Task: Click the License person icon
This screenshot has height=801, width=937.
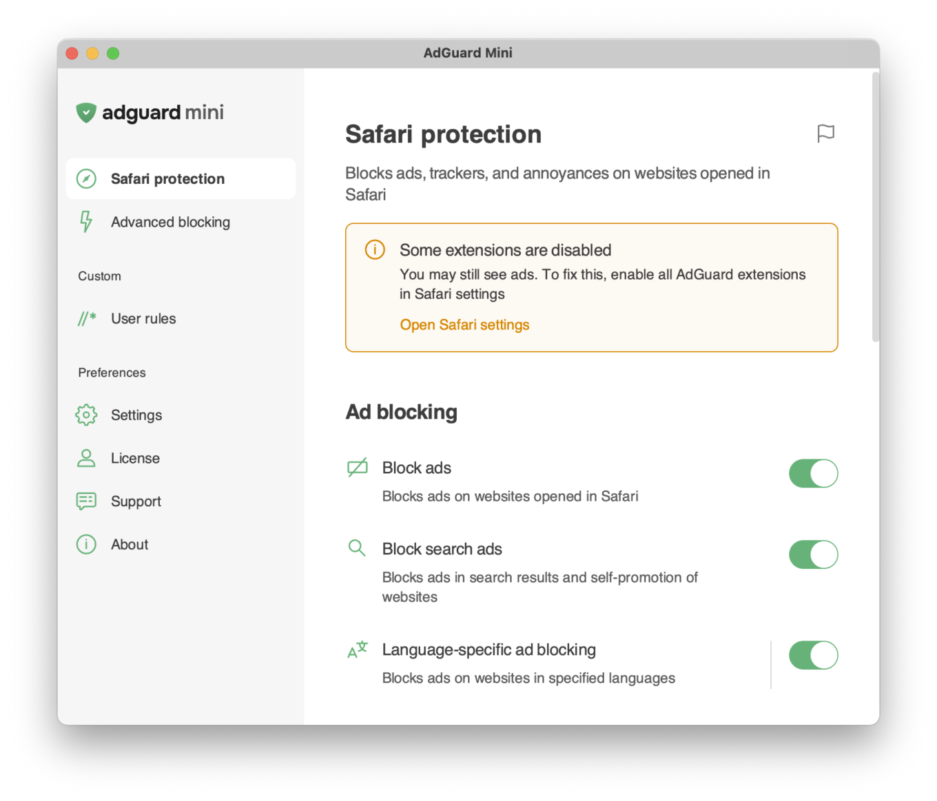Action: [x=86, y=458]
